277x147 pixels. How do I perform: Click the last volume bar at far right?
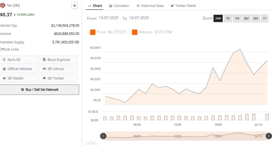267,117
